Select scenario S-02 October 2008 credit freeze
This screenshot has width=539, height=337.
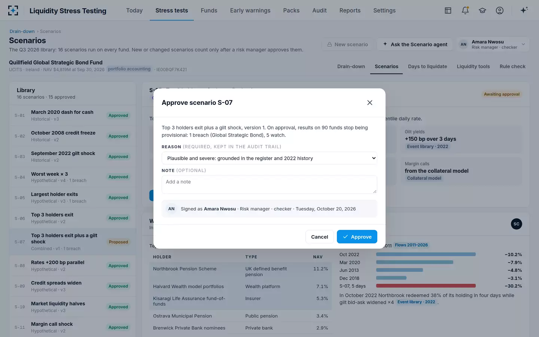tap(73, 136)
